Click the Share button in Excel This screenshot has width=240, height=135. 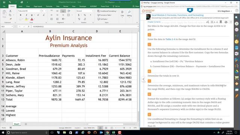pos(136,6)
